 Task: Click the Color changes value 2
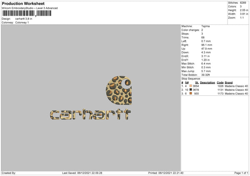point(202,30)
